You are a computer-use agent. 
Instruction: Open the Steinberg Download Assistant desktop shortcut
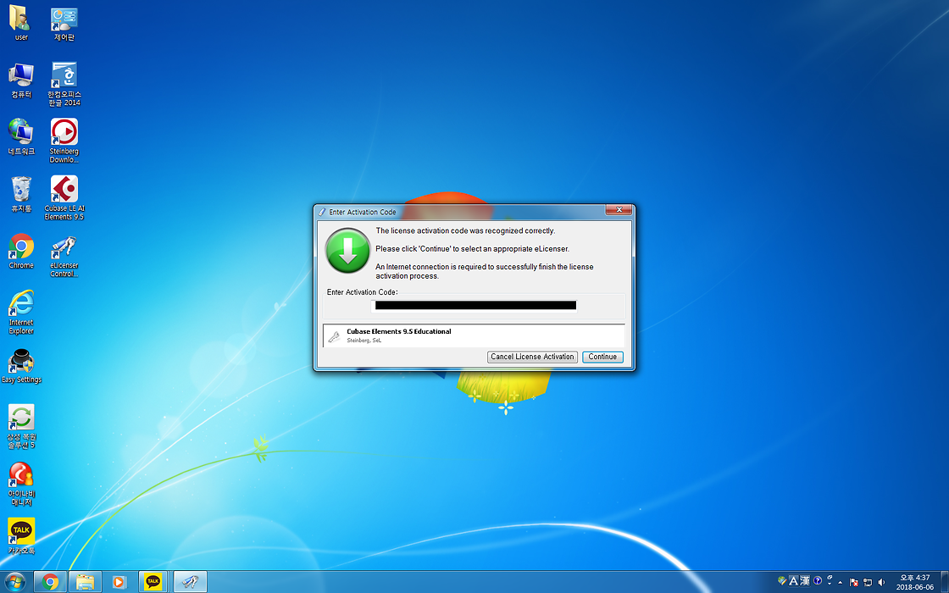point(64,141)
